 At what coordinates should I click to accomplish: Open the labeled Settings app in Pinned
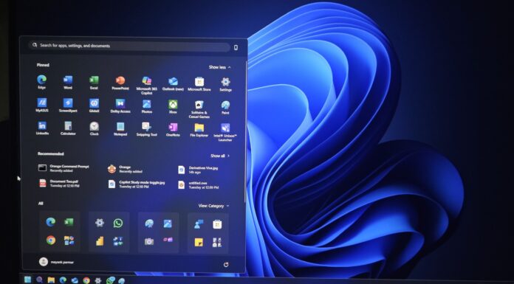tap(225, 85)
